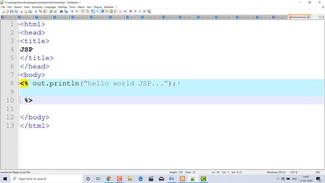
Task: Open the Language menu
Action: click(x=50, y=7)
